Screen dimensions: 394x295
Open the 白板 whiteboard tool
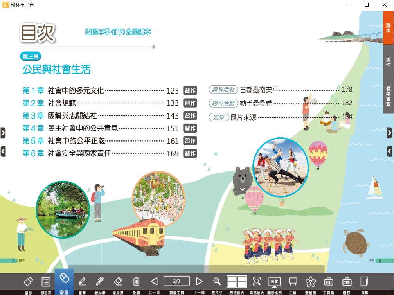[x=292, y=282]
